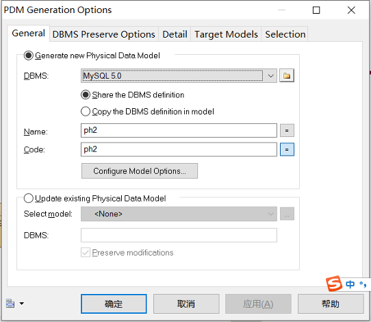Viewport: 371px width, 322px height.
Task: Open the Select model None dropdown
Action: click(x=179, y=214)
